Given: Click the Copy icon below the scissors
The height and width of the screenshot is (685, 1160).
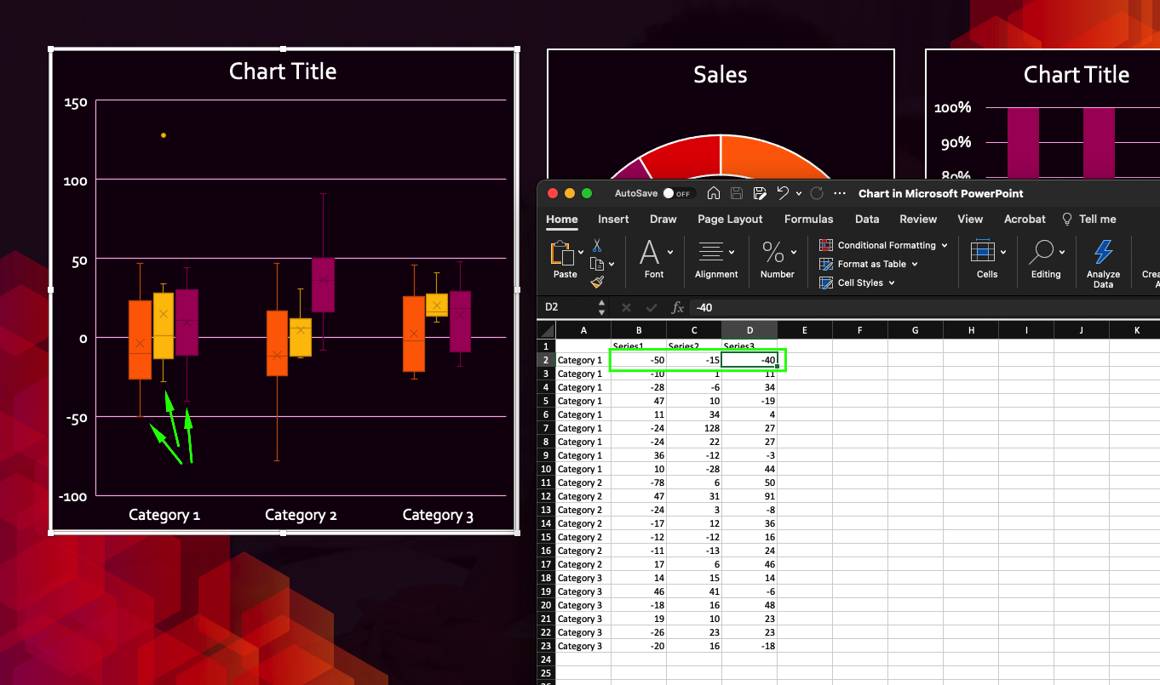Looking at the screenshot, I should (x=597, y=264).
